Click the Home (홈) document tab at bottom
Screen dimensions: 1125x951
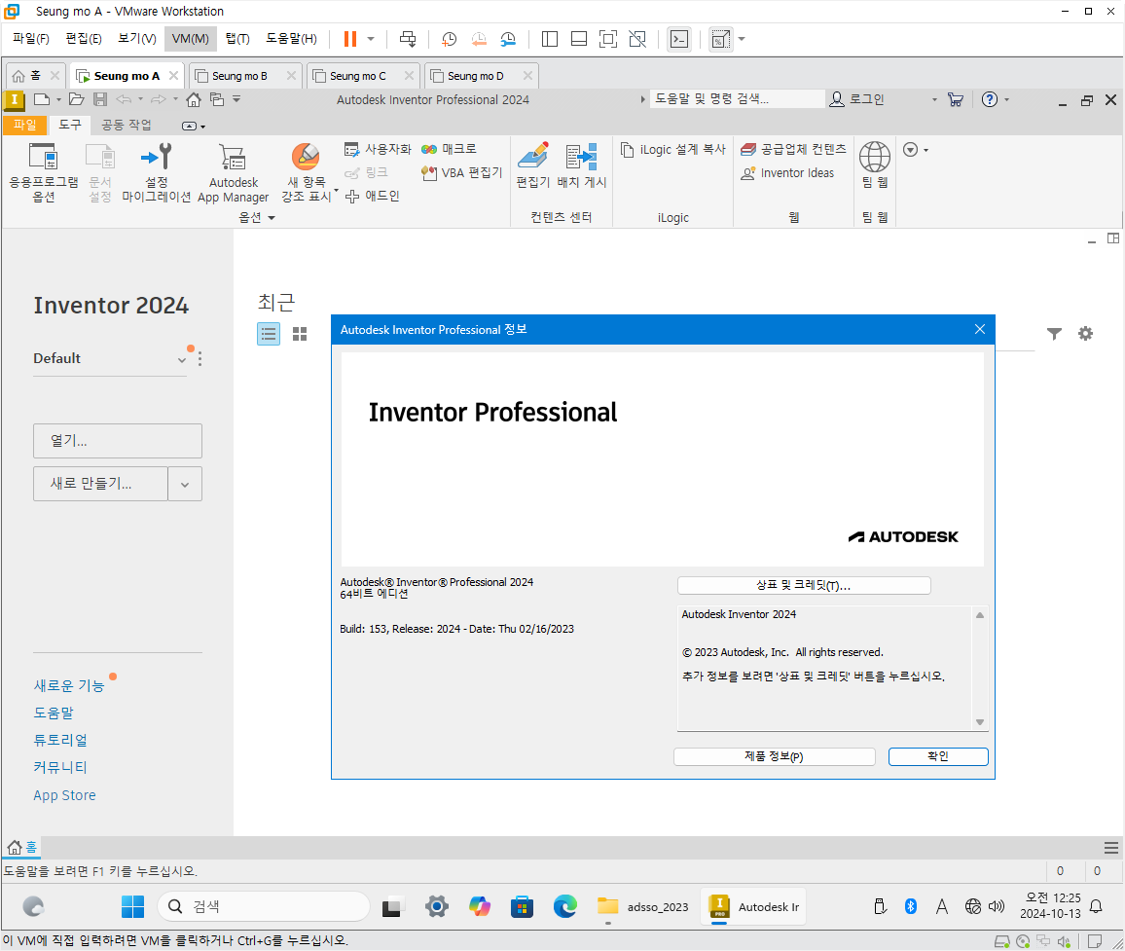[x=22, y=848]
